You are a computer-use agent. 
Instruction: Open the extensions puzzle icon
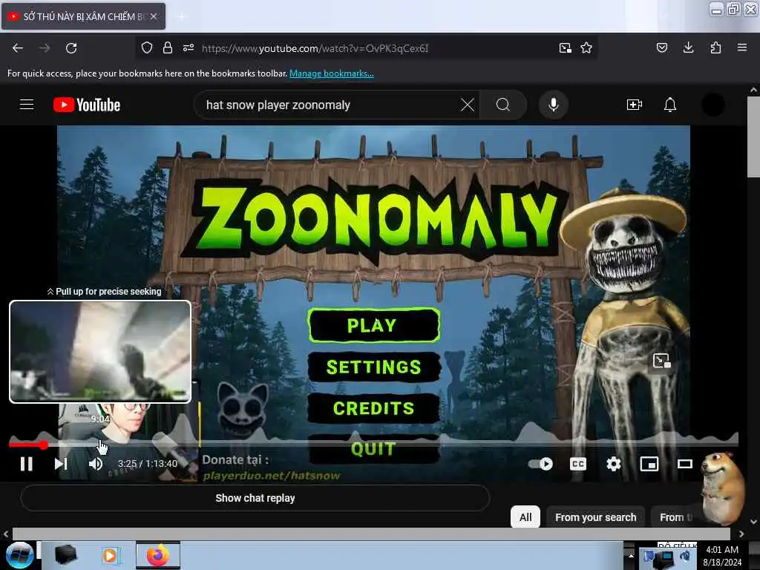(x=715, y=47)
